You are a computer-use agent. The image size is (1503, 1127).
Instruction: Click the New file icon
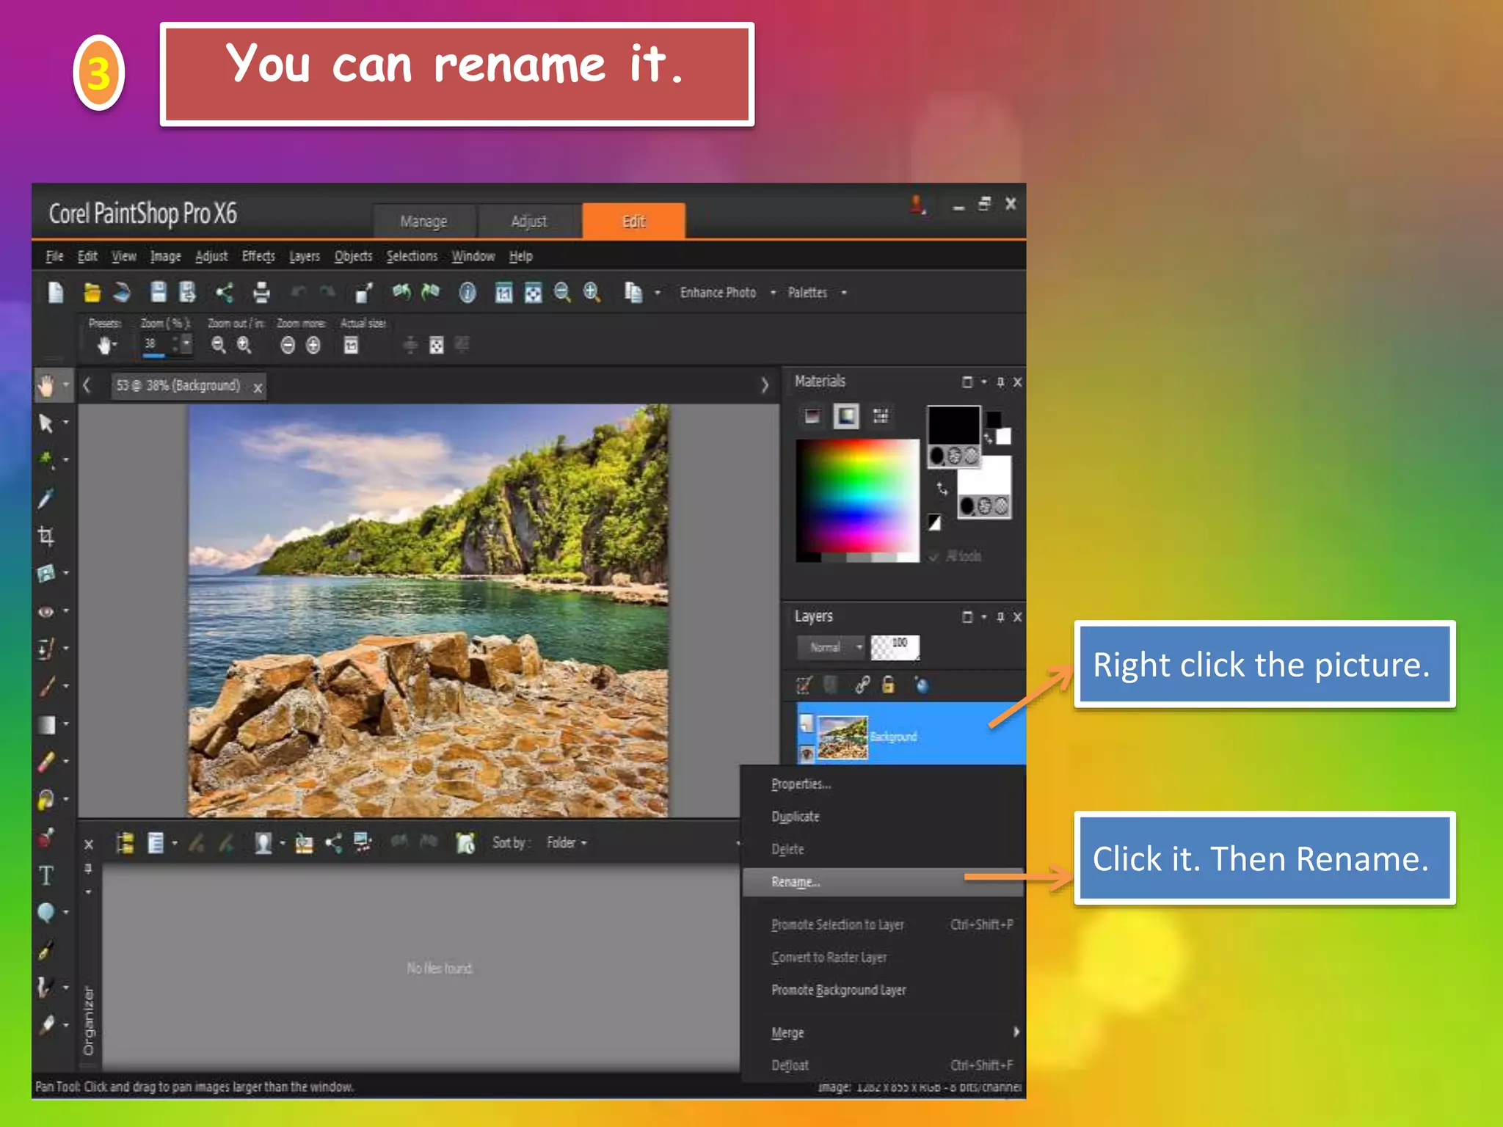coord(56,293)
